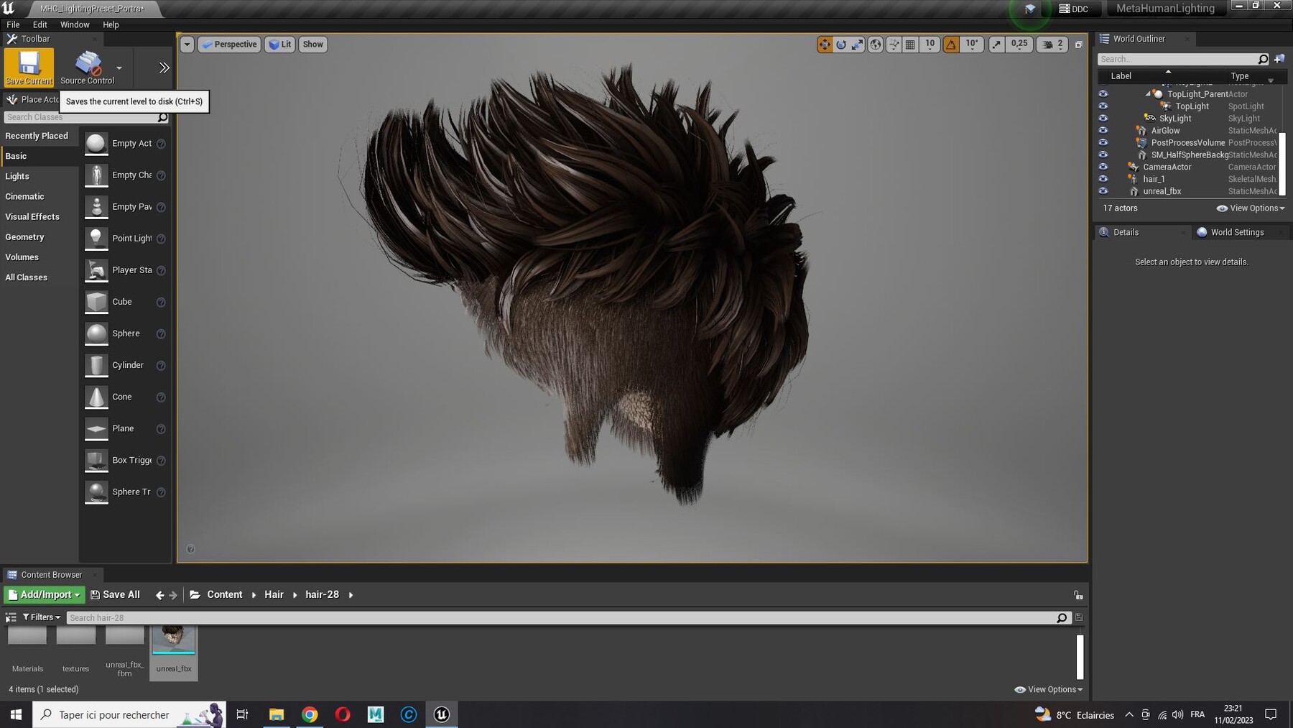Screen dimensions: 1293x728
Task: Collapse the TopLight_Parent tree node
Action: click(1147, 94)
